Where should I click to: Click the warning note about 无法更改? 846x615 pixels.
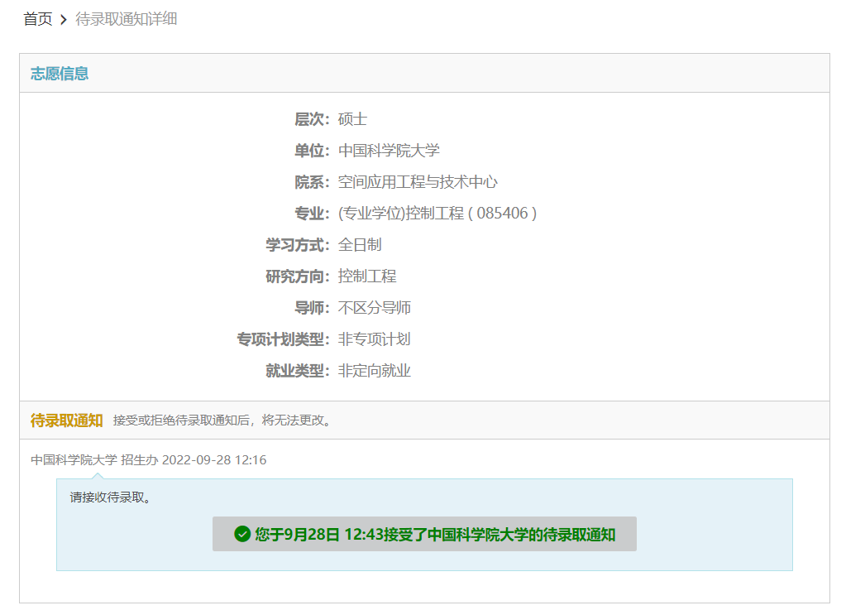[222, 420]
